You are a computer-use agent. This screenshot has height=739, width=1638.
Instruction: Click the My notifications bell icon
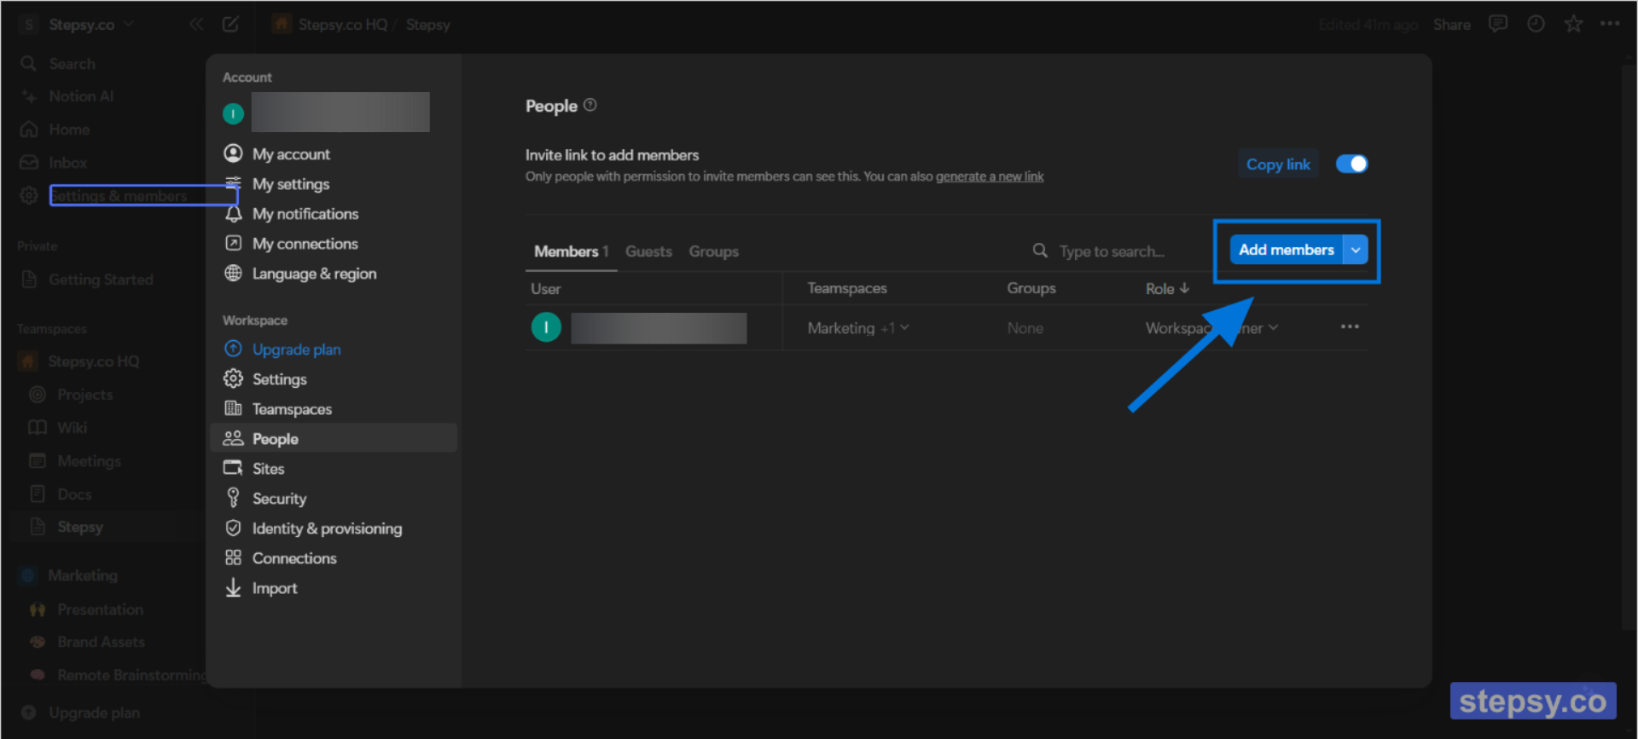point(233,213)
